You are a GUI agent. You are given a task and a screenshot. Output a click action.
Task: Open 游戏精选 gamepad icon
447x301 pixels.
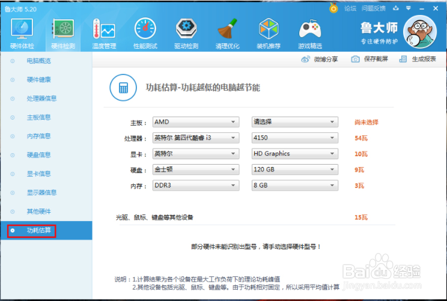[x=310, y=29]
